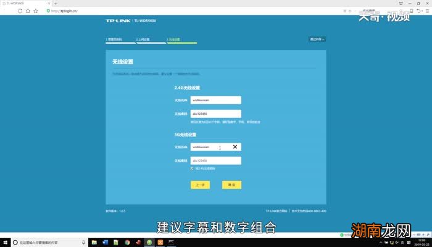This screenshot has height=247, width=432.
Task: Activate the taskbar microphone icon
Action: coord(83,243)
